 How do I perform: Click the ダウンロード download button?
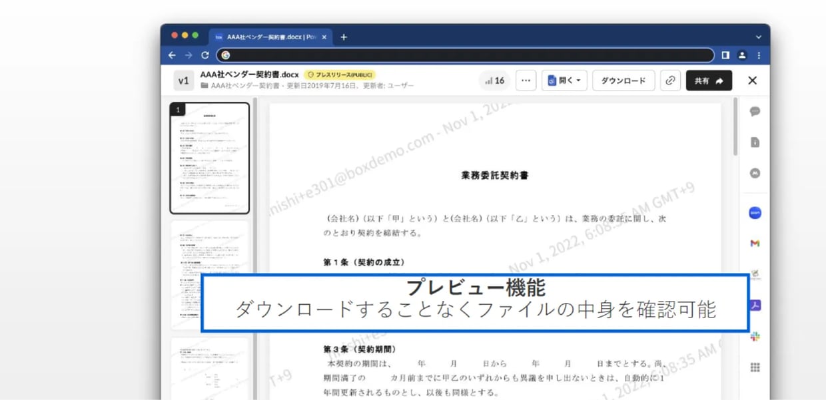point(623,80)
